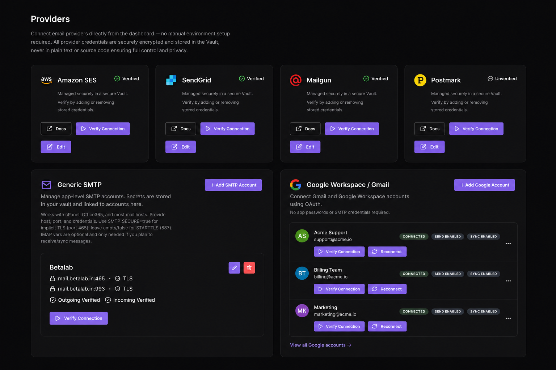
Task: Verify Connection for Billing Team
Action: coord(339,289)
